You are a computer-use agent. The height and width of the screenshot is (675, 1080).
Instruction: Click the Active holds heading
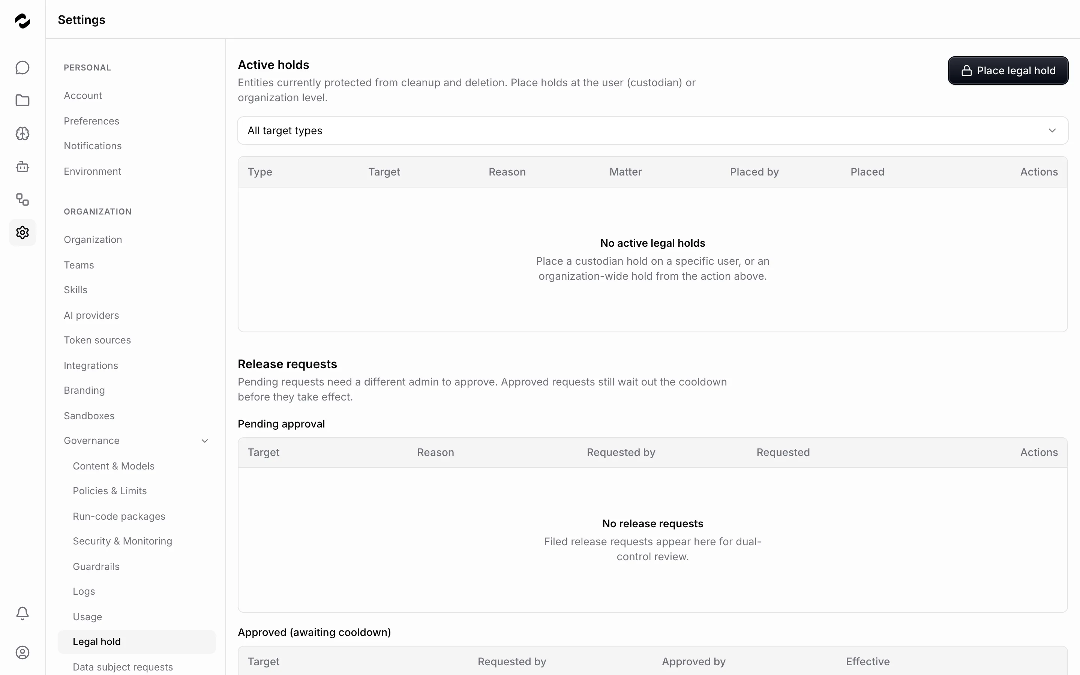tap(274, 65)
